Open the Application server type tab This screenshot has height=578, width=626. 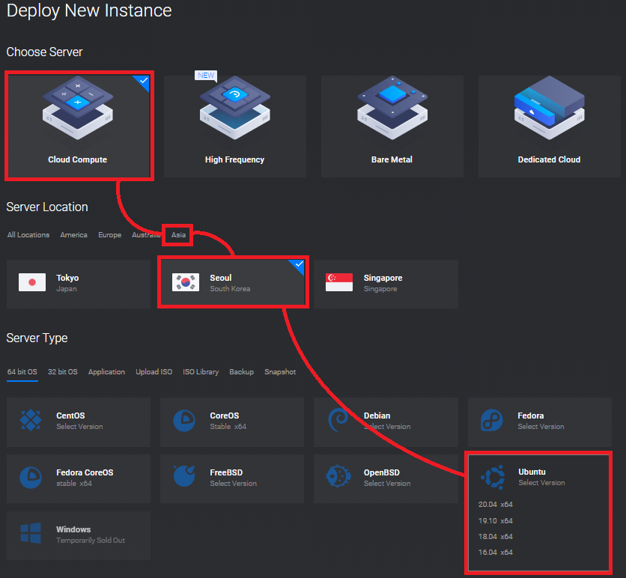click(106, 371)
